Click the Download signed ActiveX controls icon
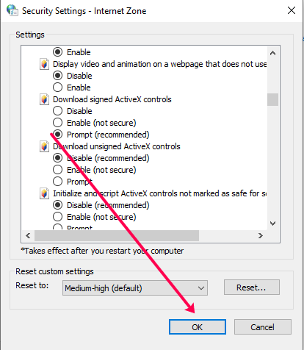Image resolution: width=304 pixels, height=350 pixels. (x=44, y=99)
